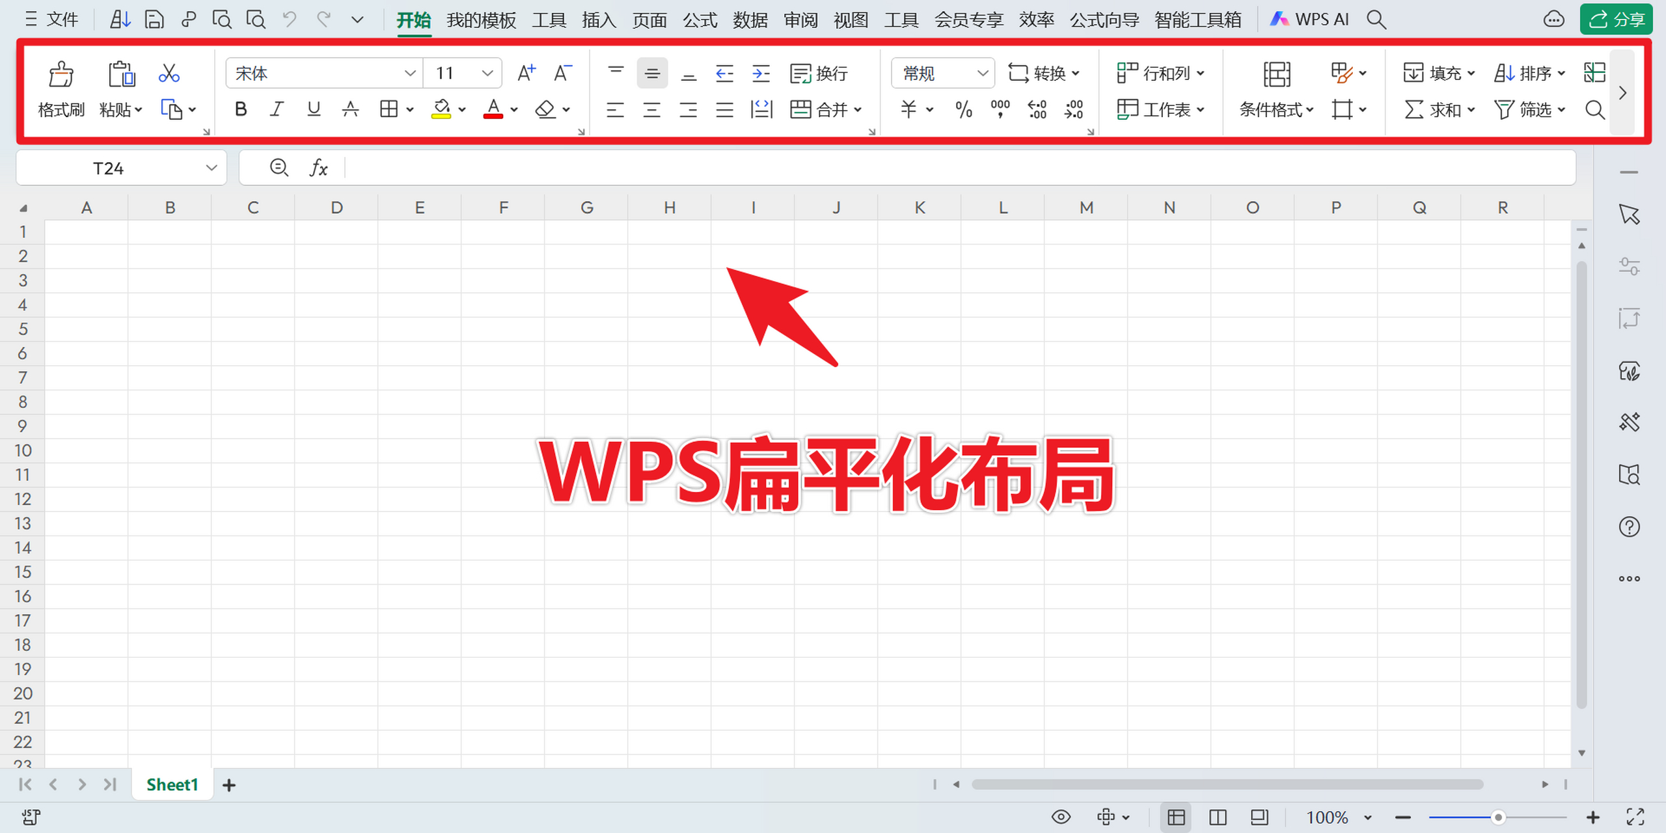Open the more options dots in sidebar
This screenshot has width=1666, height=833.
(x=1629, y=579)
